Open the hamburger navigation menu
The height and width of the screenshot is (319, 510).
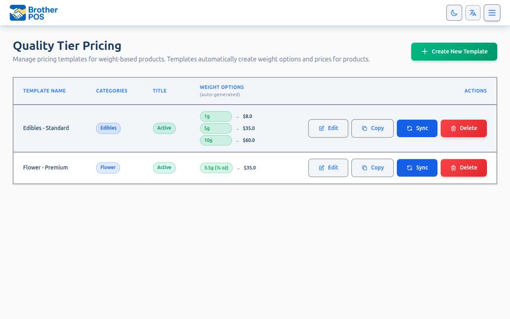coord(492,13)
